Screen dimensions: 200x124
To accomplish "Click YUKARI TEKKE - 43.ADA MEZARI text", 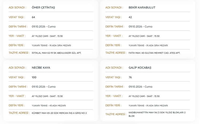I will 49,105.
